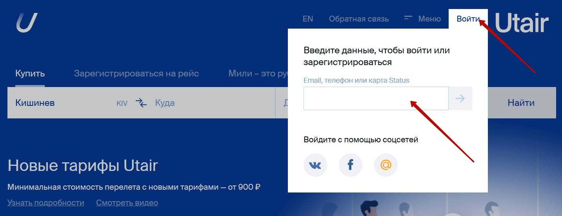Open the Мили tab

(258, 73)
